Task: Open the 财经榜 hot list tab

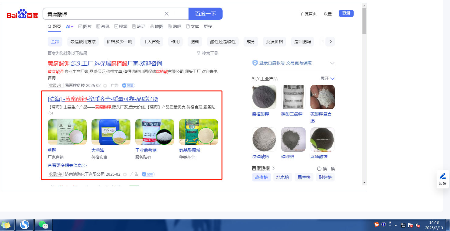Action: coord(325,177)
